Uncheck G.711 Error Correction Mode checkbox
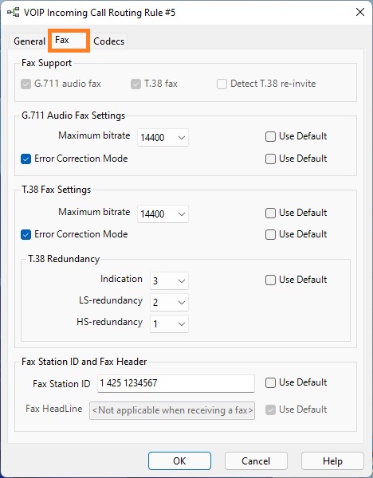This screenshot has width=373, height=478. point(26,159)
